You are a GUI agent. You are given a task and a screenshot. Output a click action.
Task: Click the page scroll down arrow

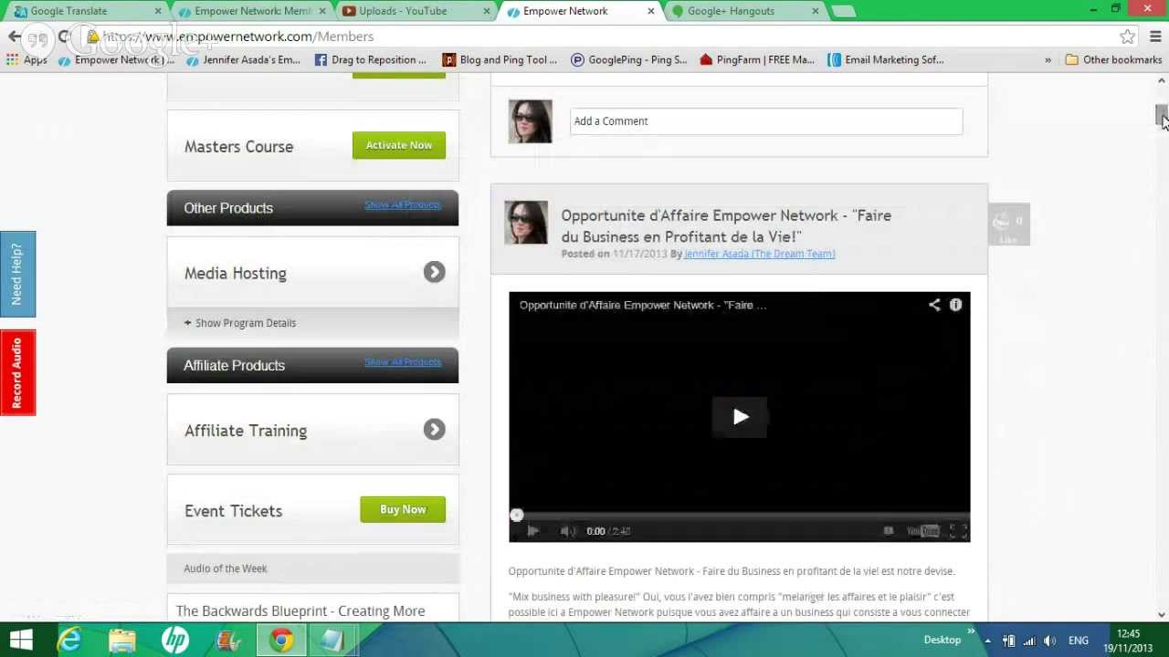pos(1161,614)
